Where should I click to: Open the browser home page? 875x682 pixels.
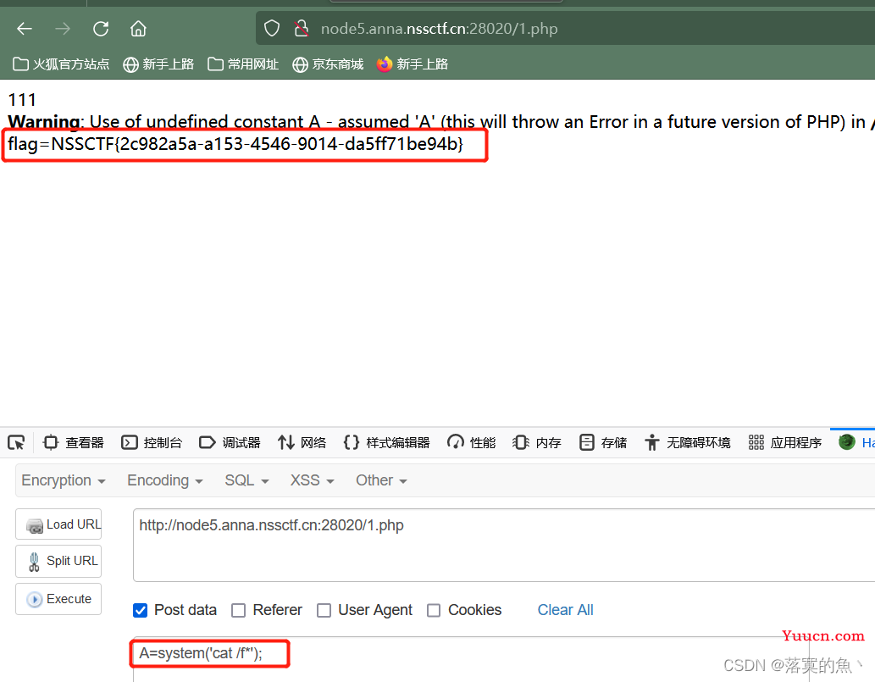(x=138, y=29)
